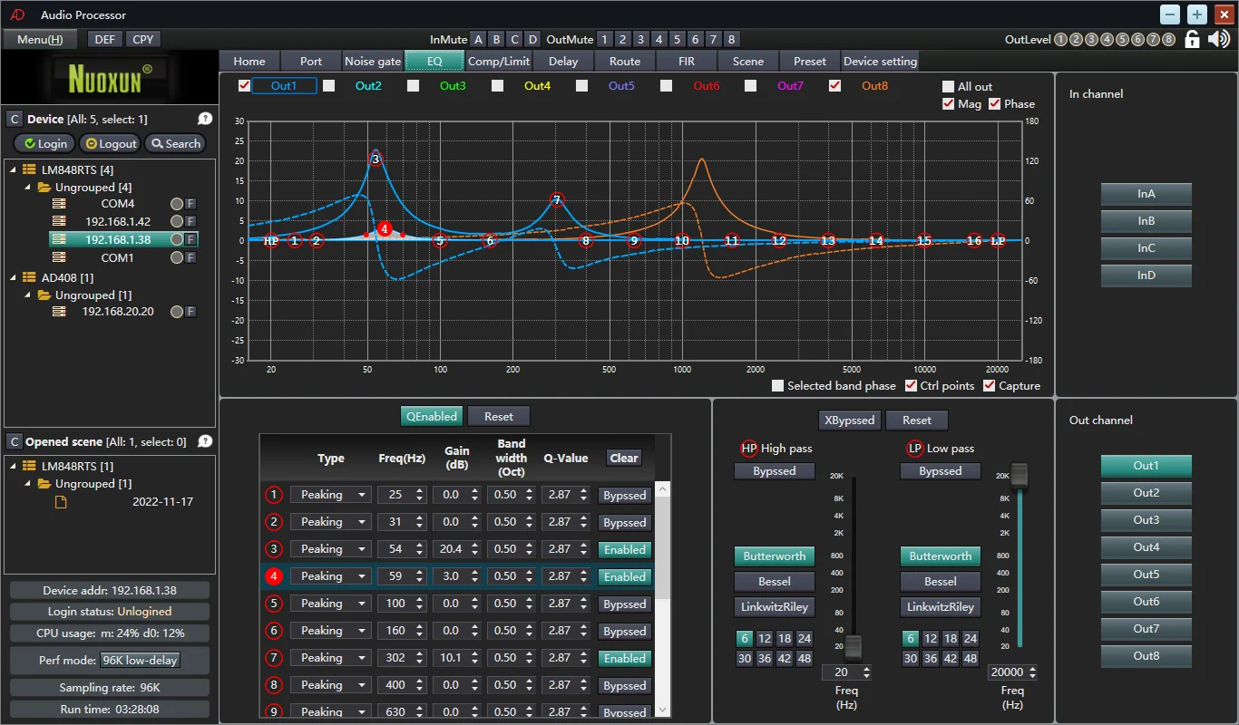Click the Freq(Hz) field for band 5
The image size is (1239, 725).
395,604
